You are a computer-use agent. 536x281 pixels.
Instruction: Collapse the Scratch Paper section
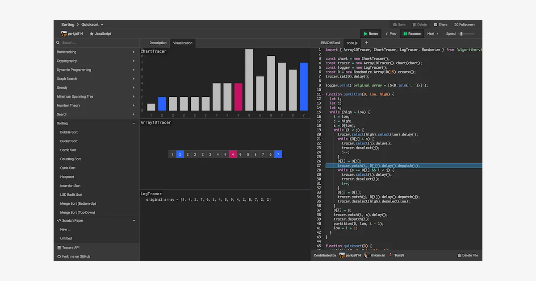pyautogui.click(x=96, y=220)
